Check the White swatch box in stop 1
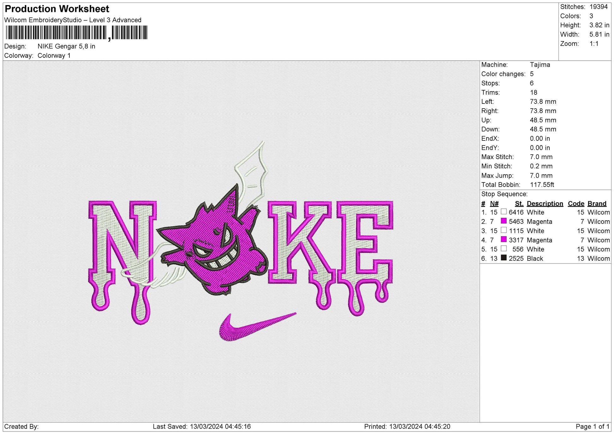614x434 pixels. click(504, 212)
